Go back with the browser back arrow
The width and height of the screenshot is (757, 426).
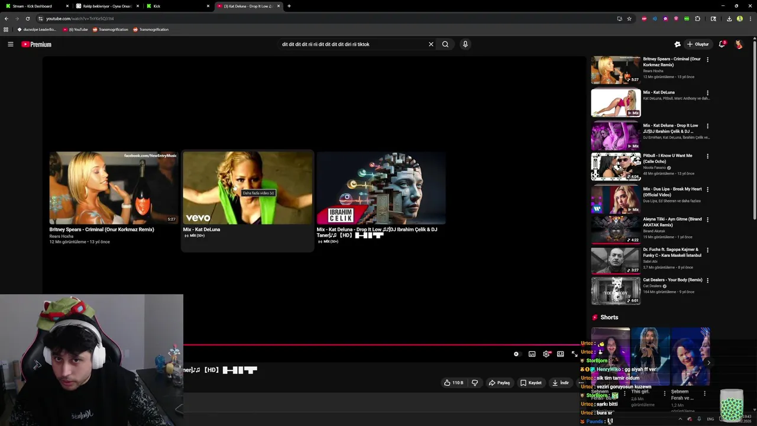coord(7,18)
